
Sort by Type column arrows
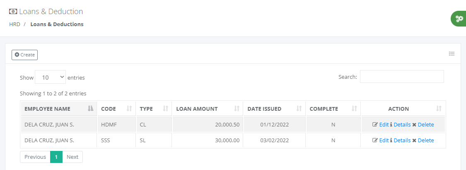[166, 109]
